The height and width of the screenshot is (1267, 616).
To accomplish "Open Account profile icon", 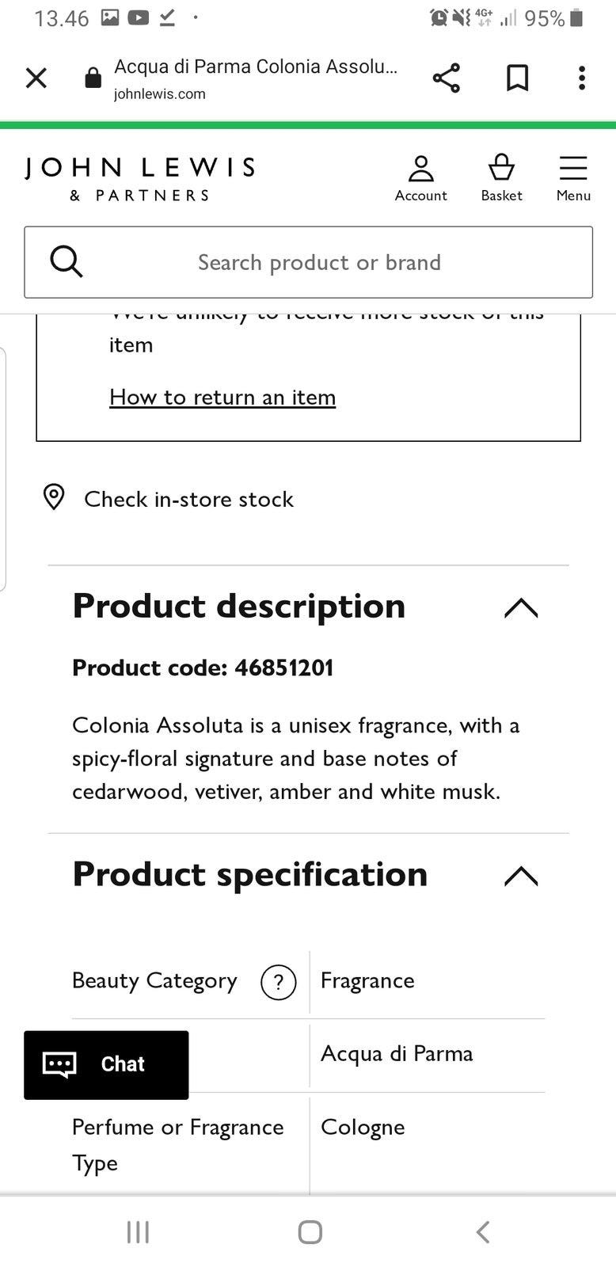I will (x=420, y=178).
